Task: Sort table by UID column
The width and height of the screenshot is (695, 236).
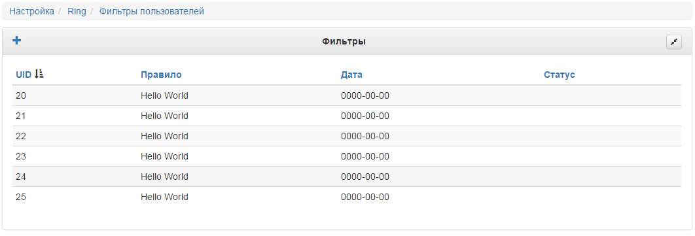Action: [x=24, y=75]
